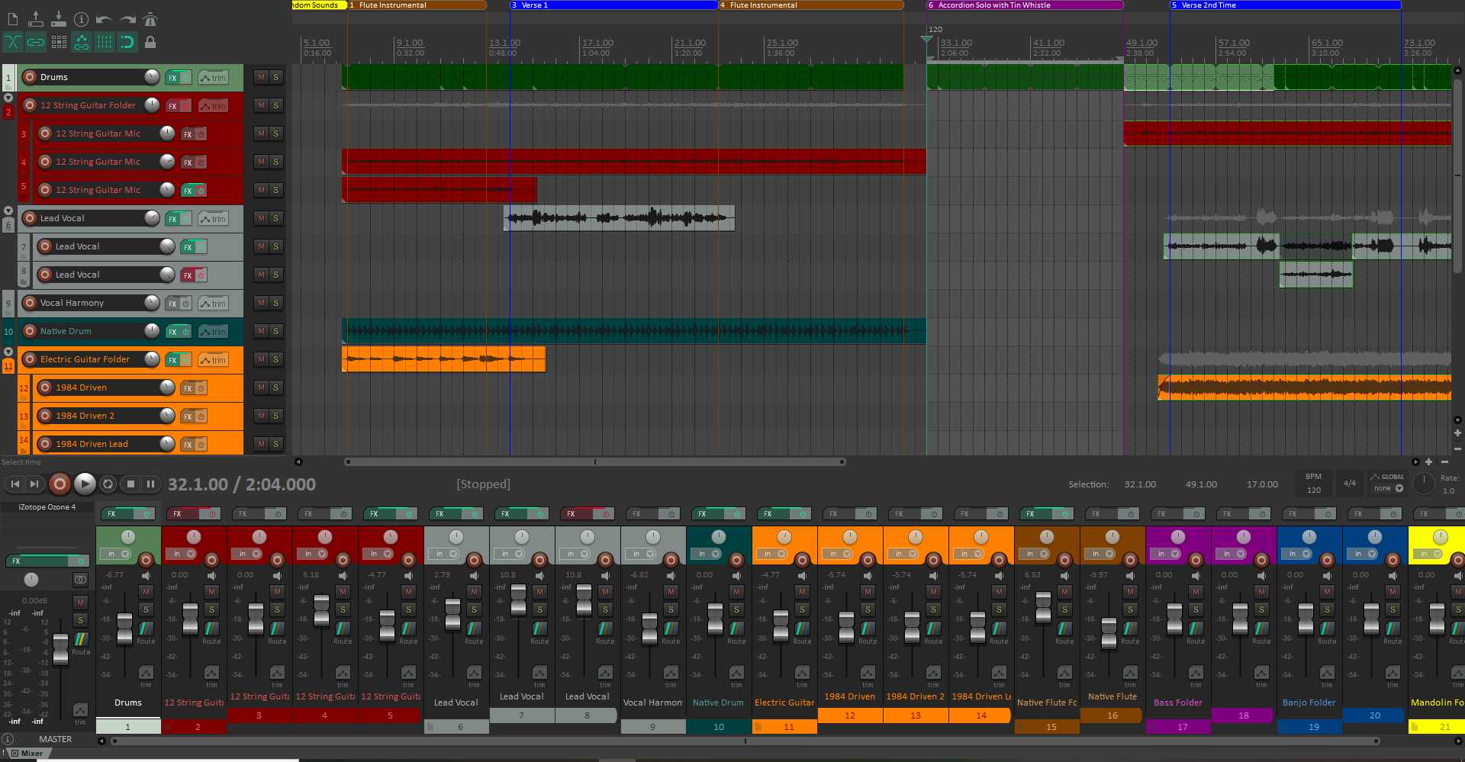Toggle the master channel mono/stereo icon

[80, 580]
